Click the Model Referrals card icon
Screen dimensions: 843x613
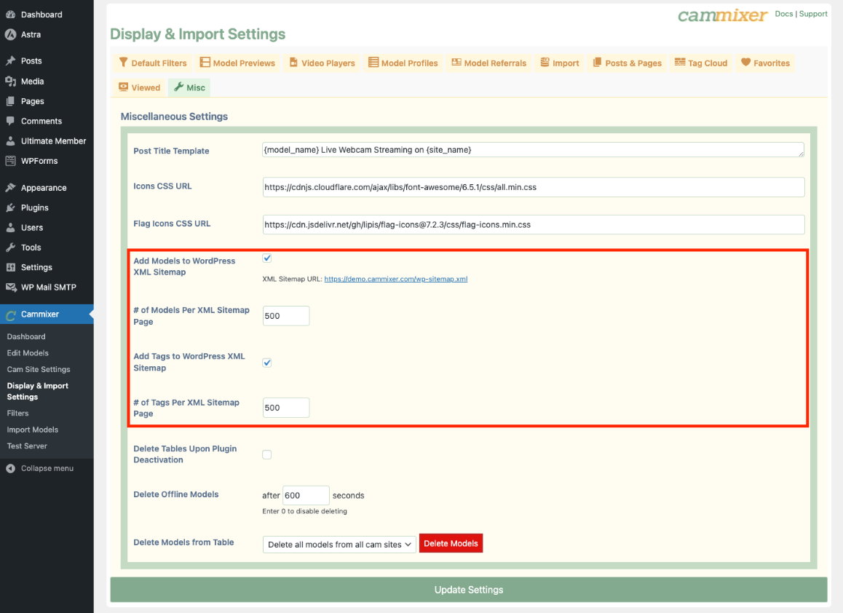[456, 63]
